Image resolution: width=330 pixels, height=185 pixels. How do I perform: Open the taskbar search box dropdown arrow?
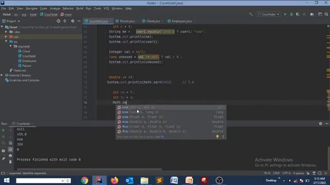(62, 180)
